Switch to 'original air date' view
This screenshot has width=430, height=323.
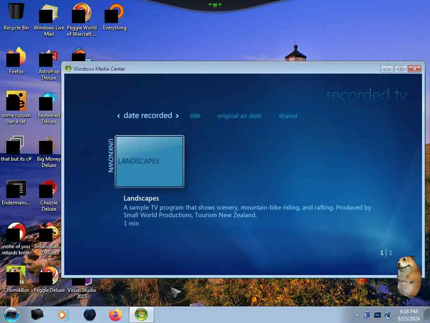(x=239, y=116)
